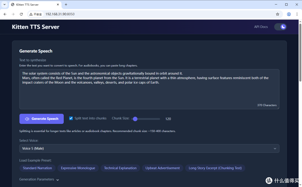Click the browser forward arrow
This screenshot has width=302, height=187.
13,14
